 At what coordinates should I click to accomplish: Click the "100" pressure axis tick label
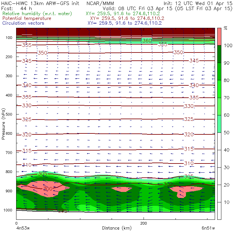(9, 38)
